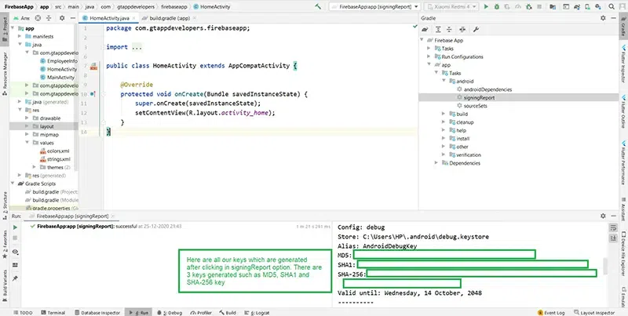Viewport: 628px width, 316px height.
Task: Open the Logcat tool window
Action: pos(257,312)
